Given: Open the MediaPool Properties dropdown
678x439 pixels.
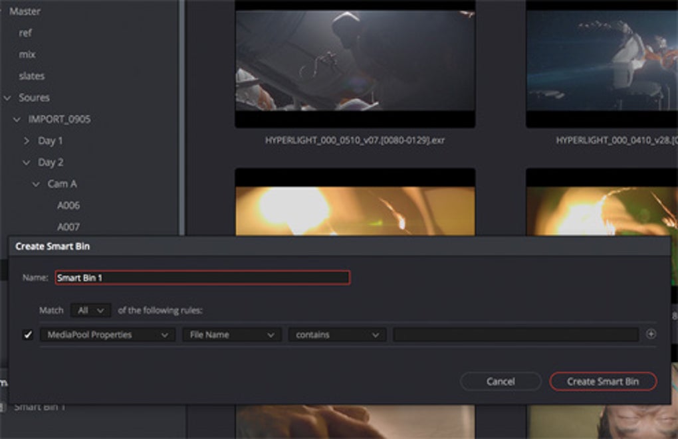Looking at the screenshot, I should tap(108, 335).
